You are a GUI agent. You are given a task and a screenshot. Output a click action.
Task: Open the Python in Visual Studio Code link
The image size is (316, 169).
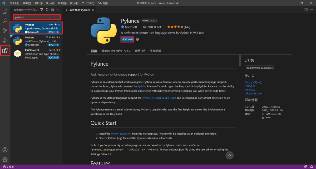pos(159,98)
